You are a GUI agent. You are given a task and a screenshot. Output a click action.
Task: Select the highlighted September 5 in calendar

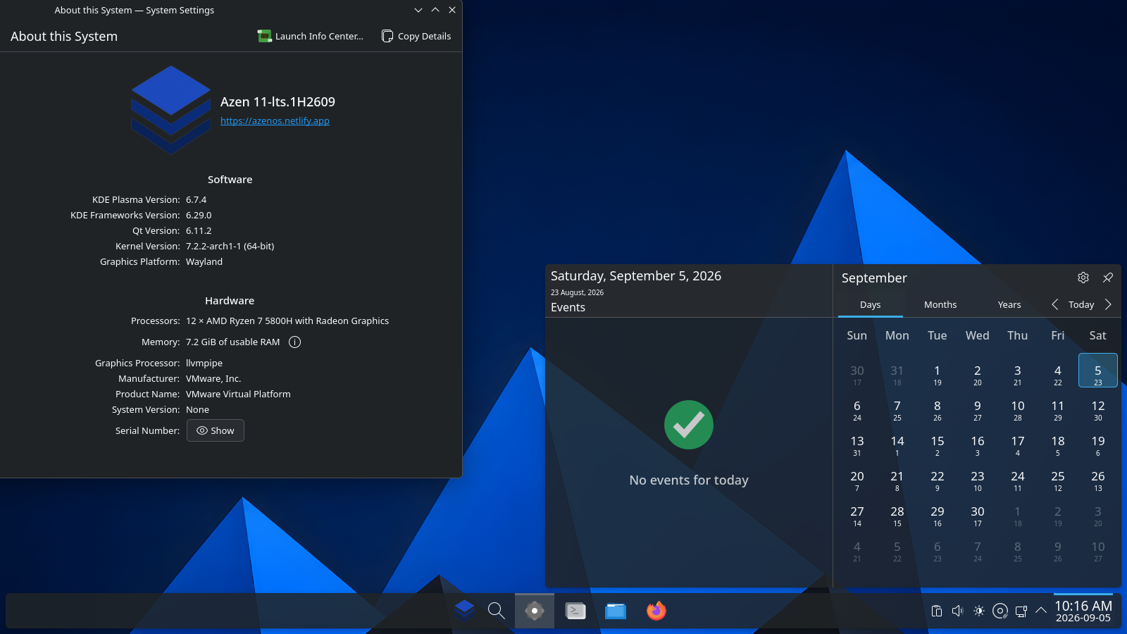[1098, 371]
